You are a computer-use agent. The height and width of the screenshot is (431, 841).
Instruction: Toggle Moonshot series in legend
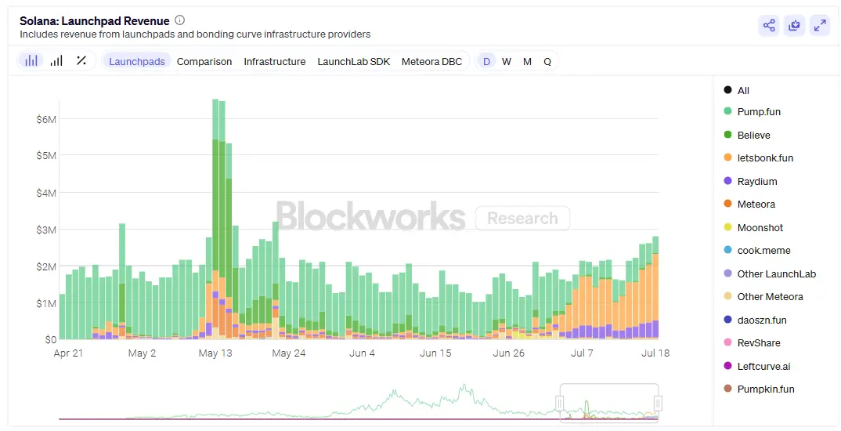[753, 227]
